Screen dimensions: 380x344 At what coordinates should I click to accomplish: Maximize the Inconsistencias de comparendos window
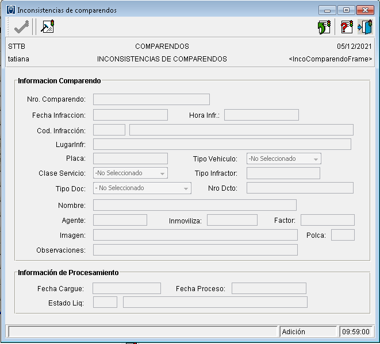point(346,10)
